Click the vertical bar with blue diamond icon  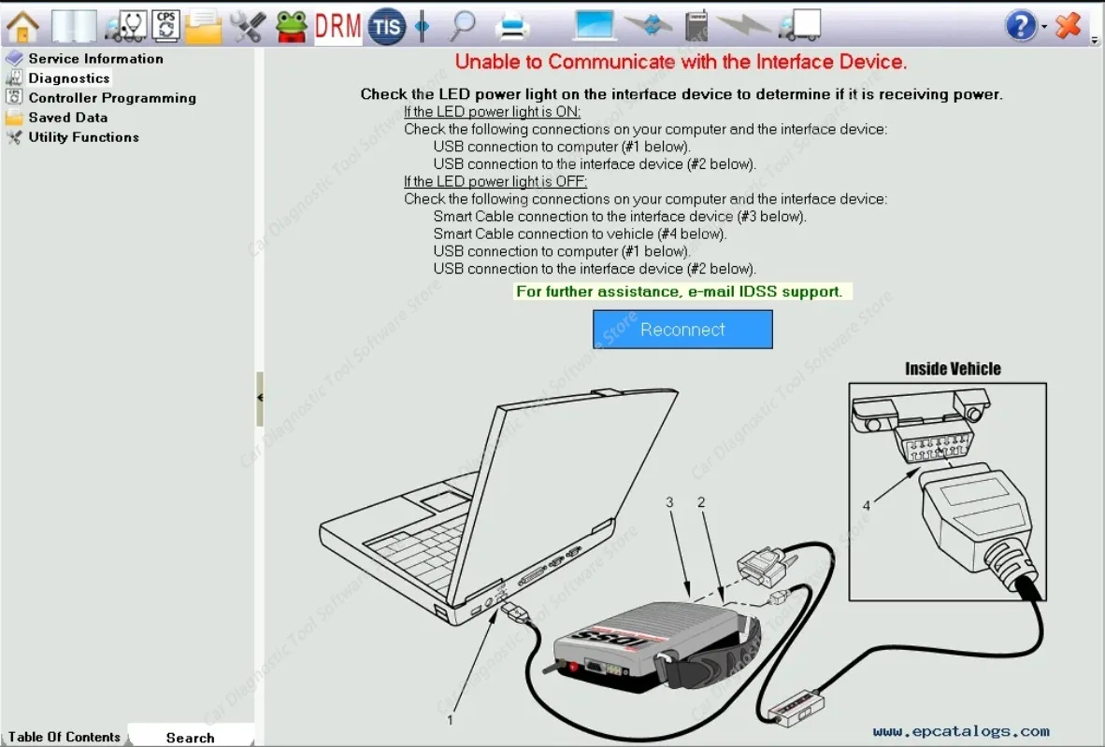pos(423,27)
